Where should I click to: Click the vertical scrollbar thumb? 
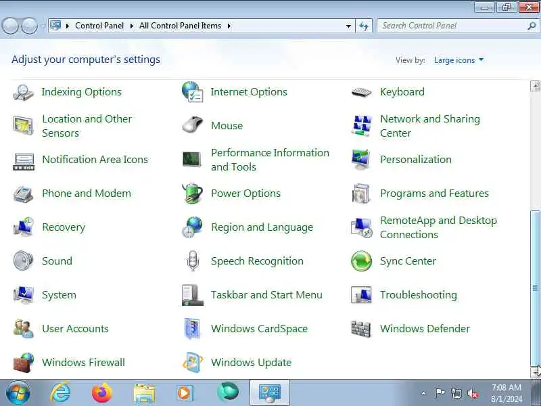pyautogui.click(x=535, y=288)
